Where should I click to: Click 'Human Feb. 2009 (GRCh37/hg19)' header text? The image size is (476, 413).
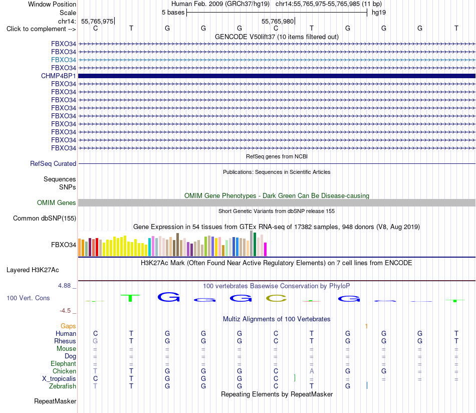pyautogui.click(x=220, y=4)
